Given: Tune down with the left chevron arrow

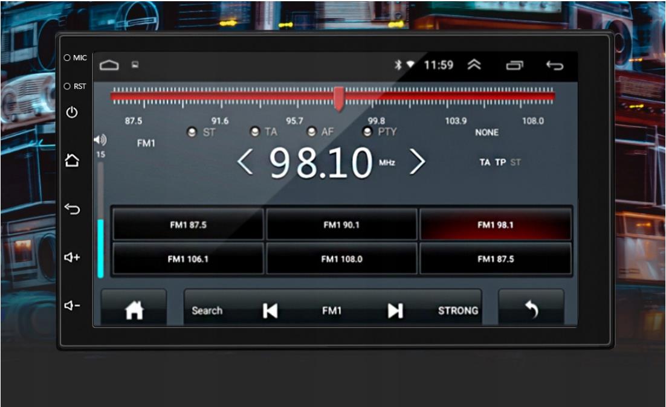Looking at the screenshot, I should click(245, 162).
